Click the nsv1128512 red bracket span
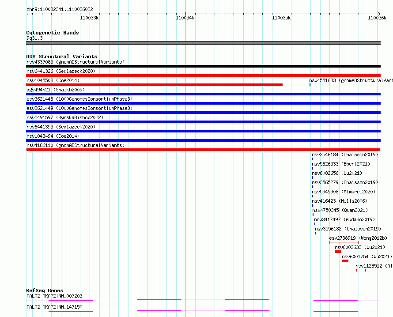This screenshot has height=317, width=393. click(x=361, y=270)
